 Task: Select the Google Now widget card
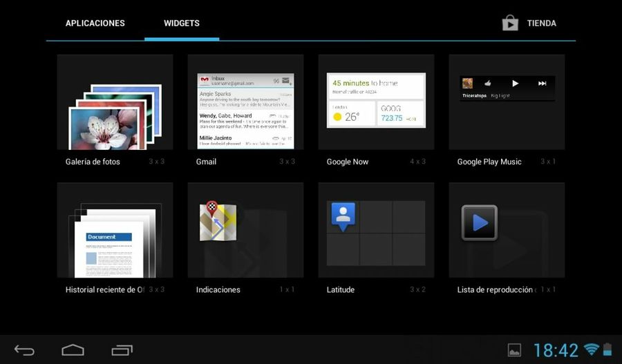[x=376, y=101]
